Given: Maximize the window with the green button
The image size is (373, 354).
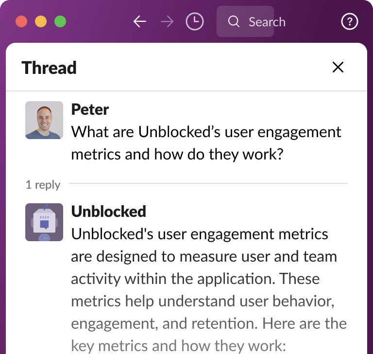Looking at the screenshot, I should click(60, 22).
